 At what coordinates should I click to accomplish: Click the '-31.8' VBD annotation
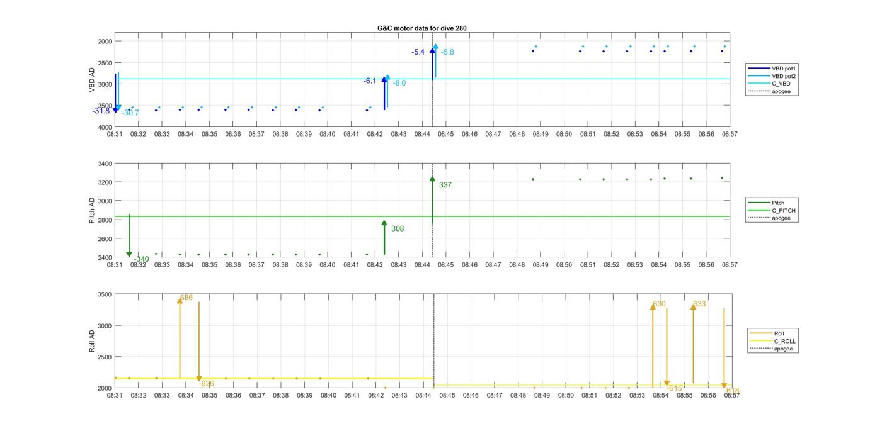pyautogui.click(x=101, y=111)
